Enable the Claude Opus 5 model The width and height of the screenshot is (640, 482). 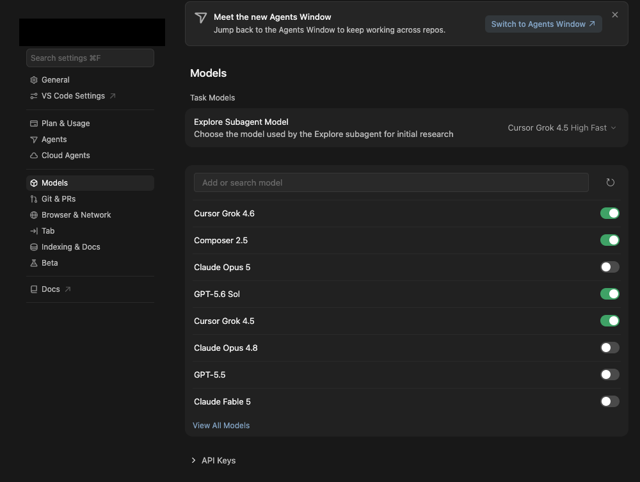[610, 267]
